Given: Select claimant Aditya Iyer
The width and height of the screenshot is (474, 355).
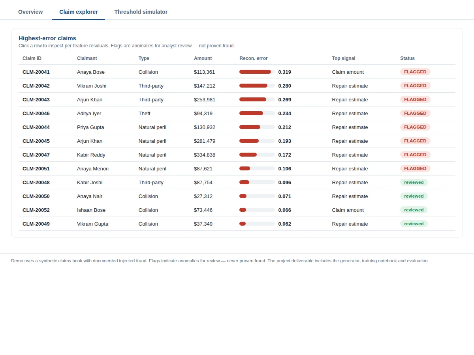Looking at the screenshot, I should point(89,113).
